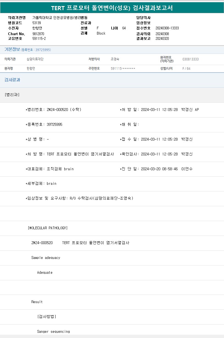224x338 pixels.
Task: Click the '[병리과]' department label
Action: point(12,95)
